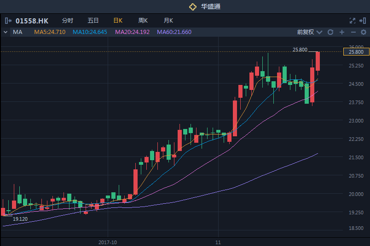Image resolution: width=370 pixels, height=246 pixels.
Task: Click the MA10:24.645 indicator label
Action: pos(90,32)
